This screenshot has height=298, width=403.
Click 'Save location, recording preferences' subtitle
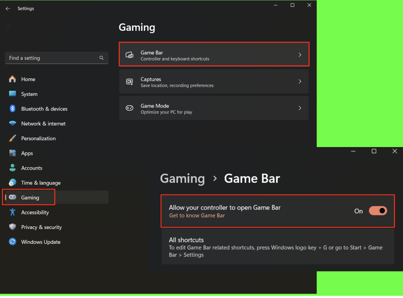tap(177, 86)
